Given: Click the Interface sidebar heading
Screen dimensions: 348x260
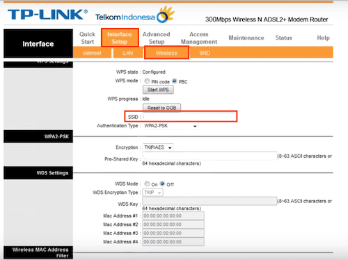Looking at the screenshot, I should click(x=38, y=44).
